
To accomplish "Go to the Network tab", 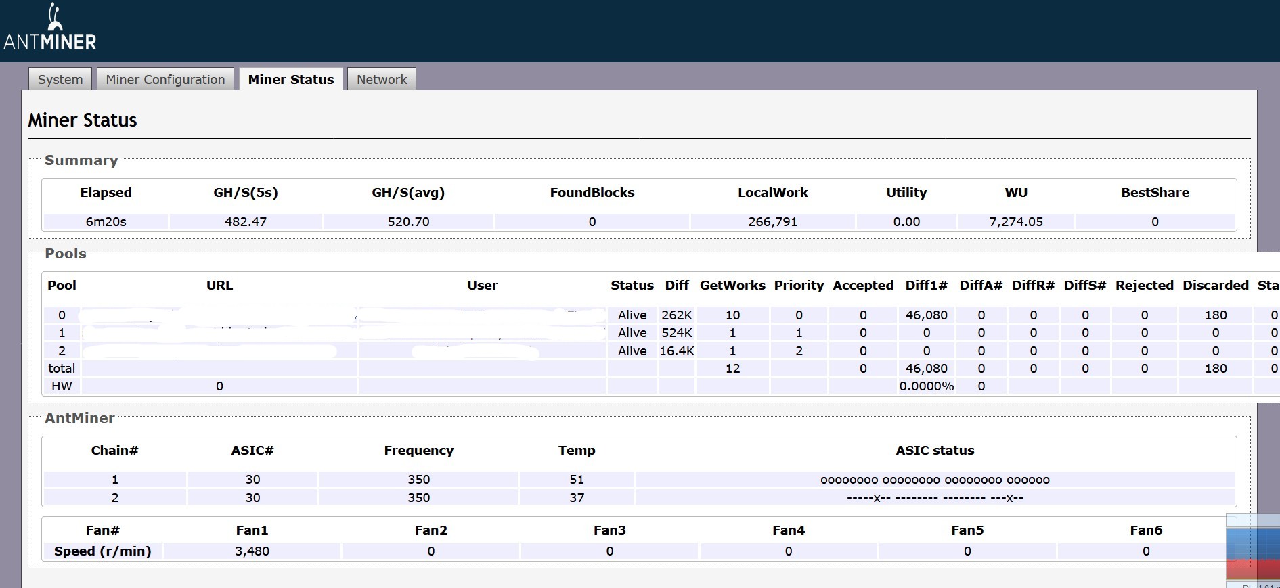I will [382, 79].
